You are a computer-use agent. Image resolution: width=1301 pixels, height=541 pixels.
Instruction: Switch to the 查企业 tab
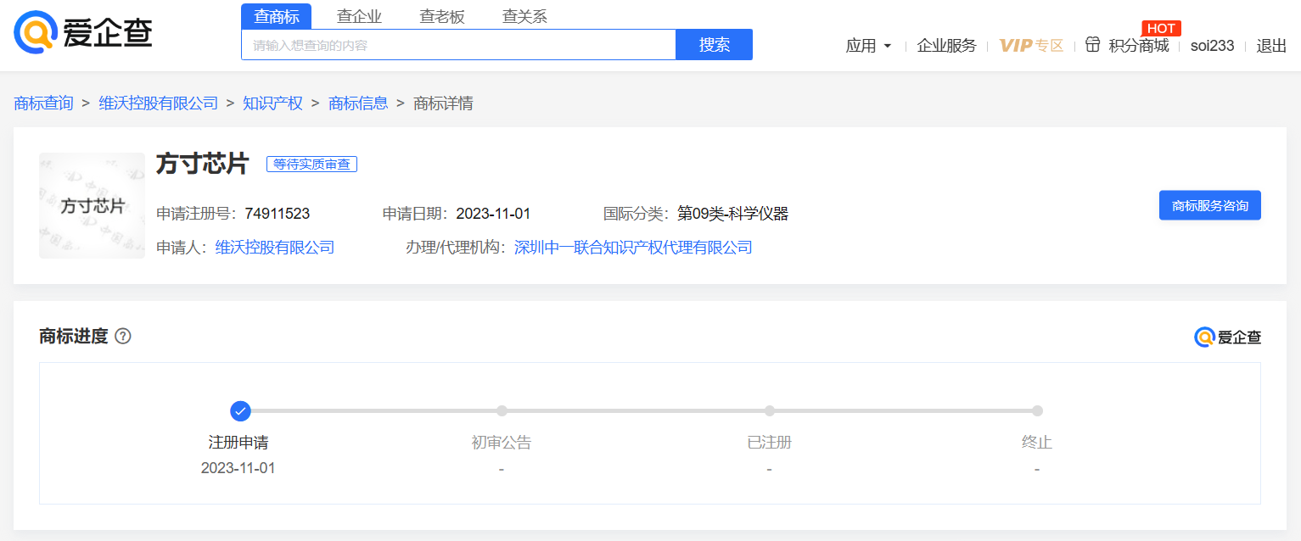click(359, 16)
